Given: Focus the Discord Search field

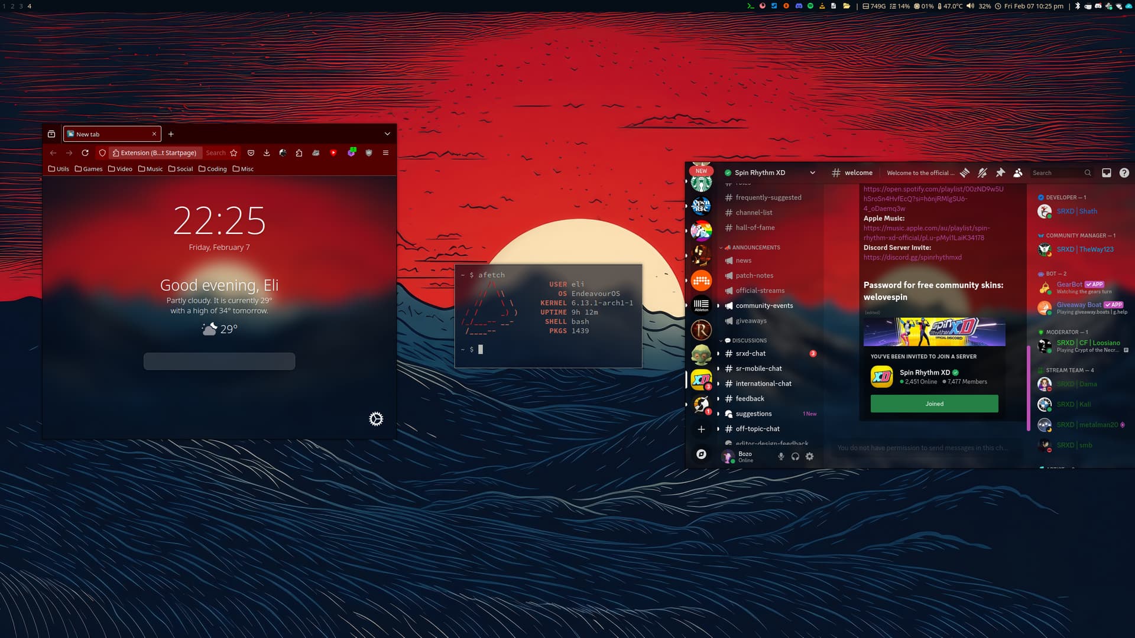Looking at the screenshot, I should pyautogui.click(x=1061, y=172).
